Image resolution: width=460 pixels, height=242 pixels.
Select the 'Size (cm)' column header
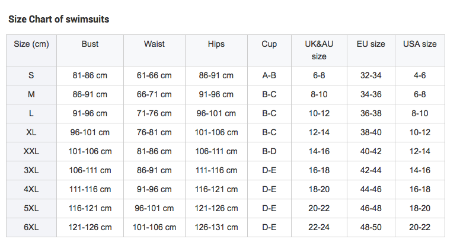31,44
